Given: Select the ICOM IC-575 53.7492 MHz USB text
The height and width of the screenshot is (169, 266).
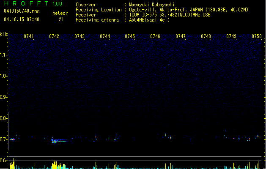Looking at the screenshot, I should [x=170, y=15].
